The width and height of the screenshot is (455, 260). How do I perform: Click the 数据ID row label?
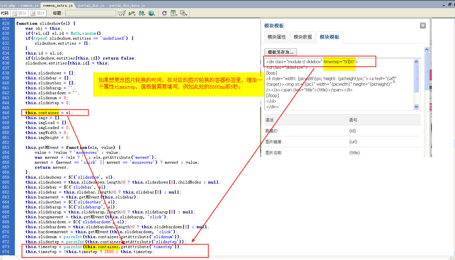click(271, 131)
